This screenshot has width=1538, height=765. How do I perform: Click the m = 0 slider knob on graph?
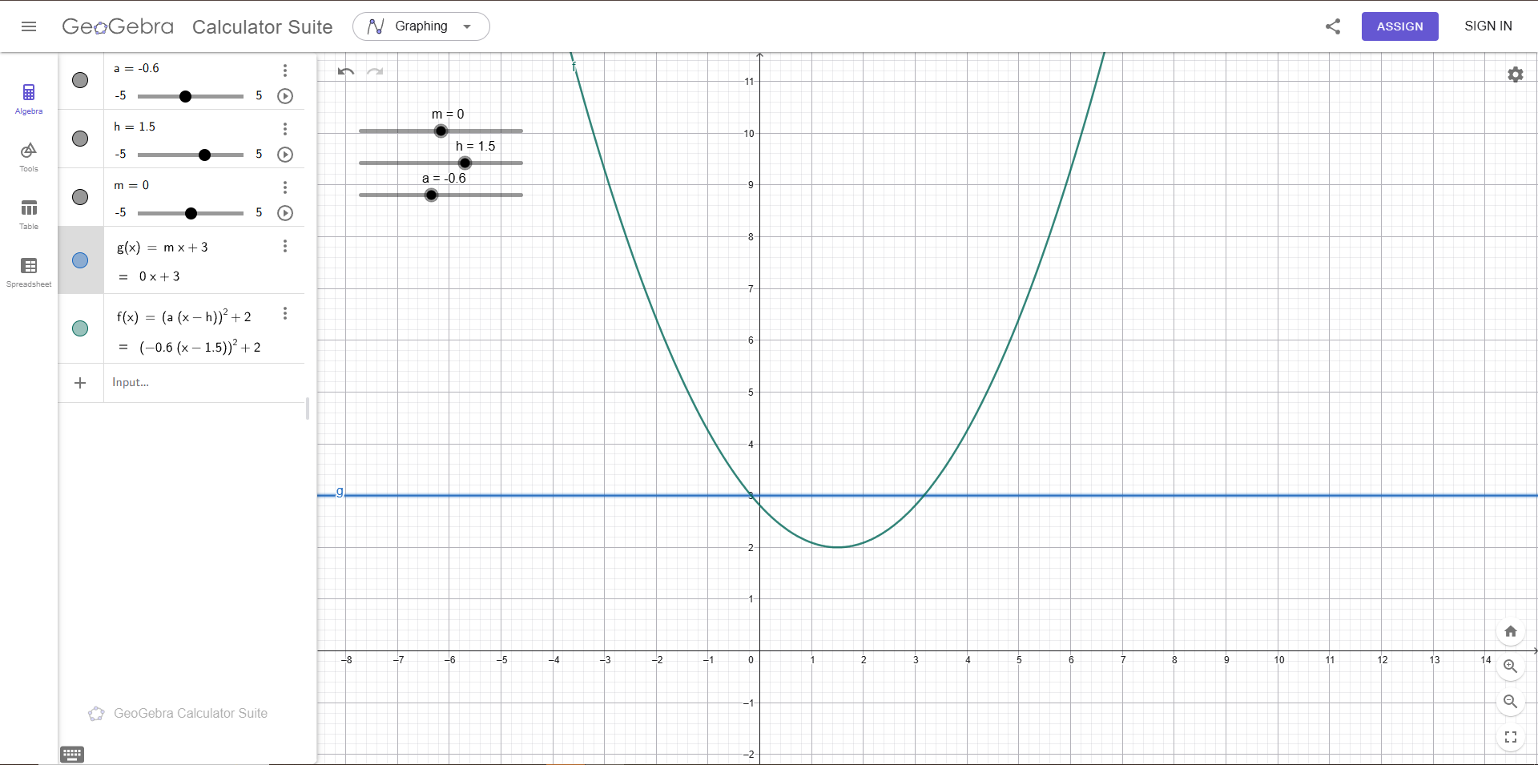[x=441, y=131]
